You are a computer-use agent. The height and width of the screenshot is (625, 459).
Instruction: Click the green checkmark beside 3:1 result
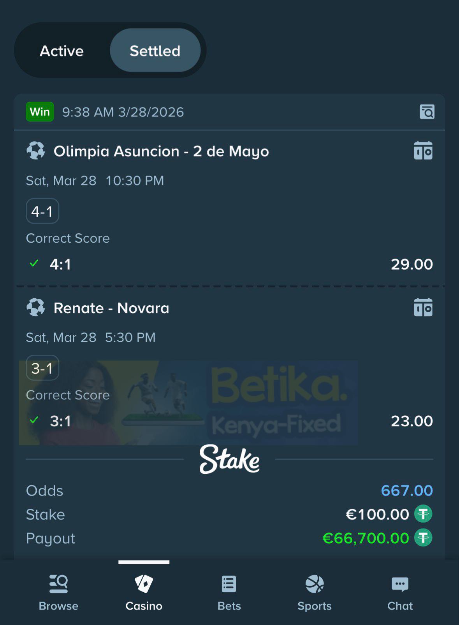coord(34,421)
